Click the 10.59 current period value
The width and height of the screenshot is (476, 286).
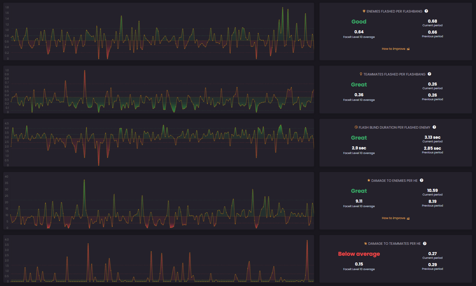coord(432,190)
